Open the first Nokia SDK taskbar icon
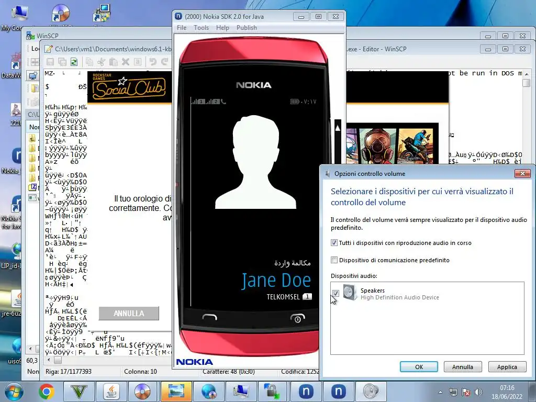This screenshot has width=536, height=402. tap(306, 392)
